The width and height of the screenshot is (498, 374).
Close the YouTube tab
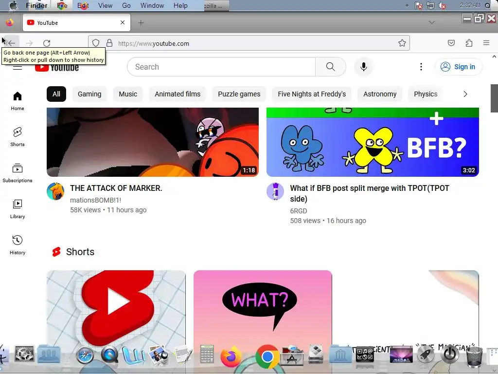click(123, 22)
